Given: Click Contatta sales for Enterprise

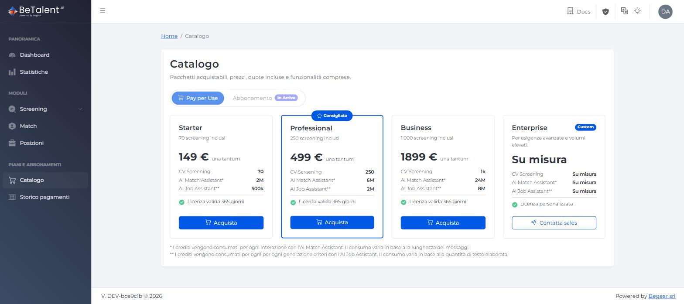Looking at the screenshot, I should click(x=554, y=223).
